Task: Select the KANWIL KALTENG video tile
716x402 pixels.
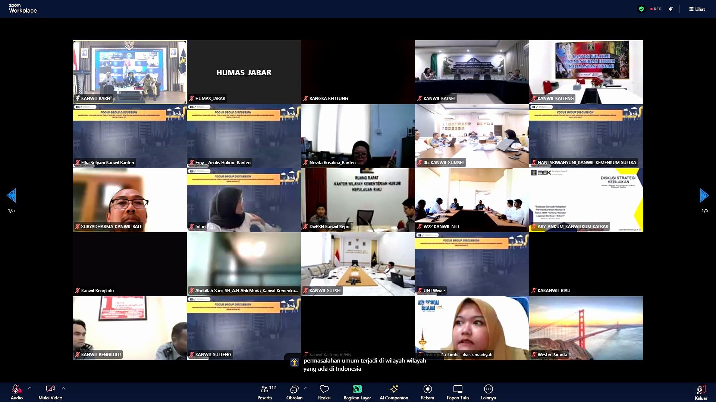Action: coord(586,72)
